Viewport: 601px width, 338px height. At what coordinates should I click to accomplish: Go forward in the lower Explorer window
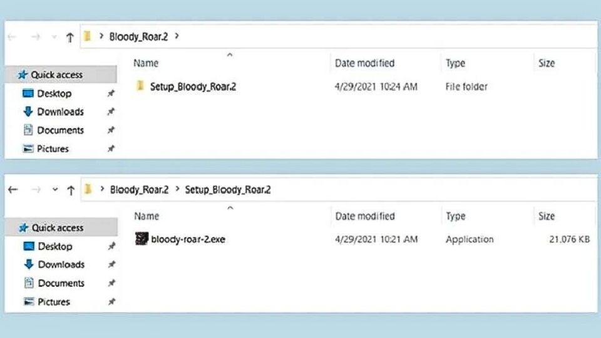[x=36, y=190]
